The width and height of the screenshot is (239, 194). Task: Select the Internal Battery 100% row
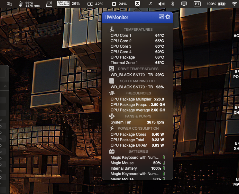[137, 168]
